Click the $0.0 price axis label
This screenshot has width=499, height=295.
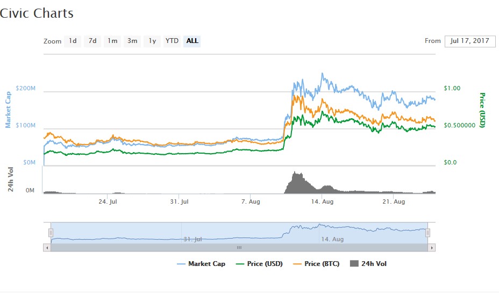[450, 162]
